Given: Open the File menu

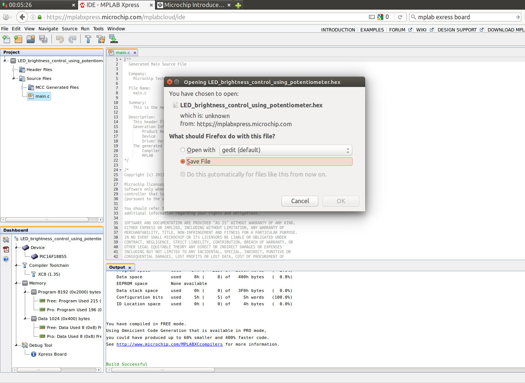Looking at the screenshot, I should click(4, 28).
